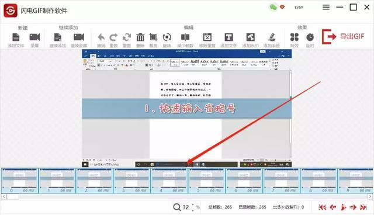Click the 移除重复 remove duplicates icon
This screenshot has height=215, width=374.
(207, 37)
